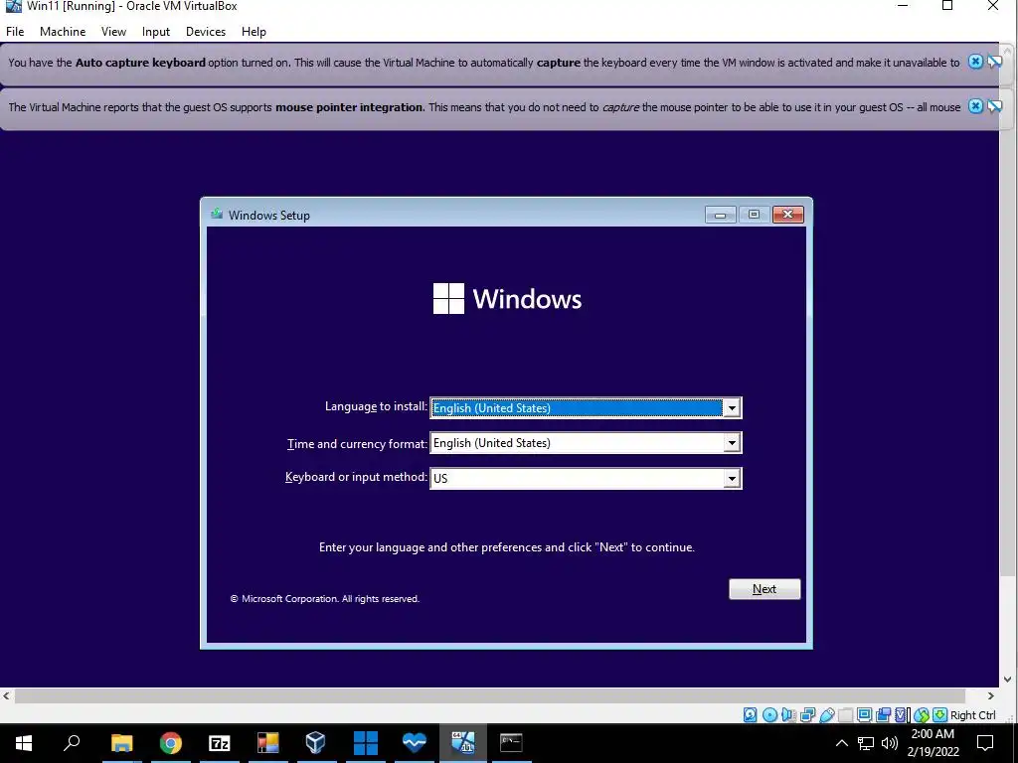This screenshot has height=763, width=1018.
Task: Maximize the Windows Setup dialog
Action: pos(754,215)
